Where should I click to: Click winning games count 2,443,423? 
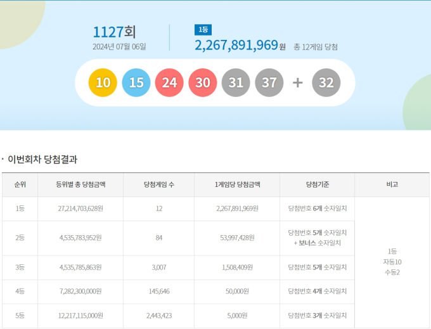[x=159, y=316]
